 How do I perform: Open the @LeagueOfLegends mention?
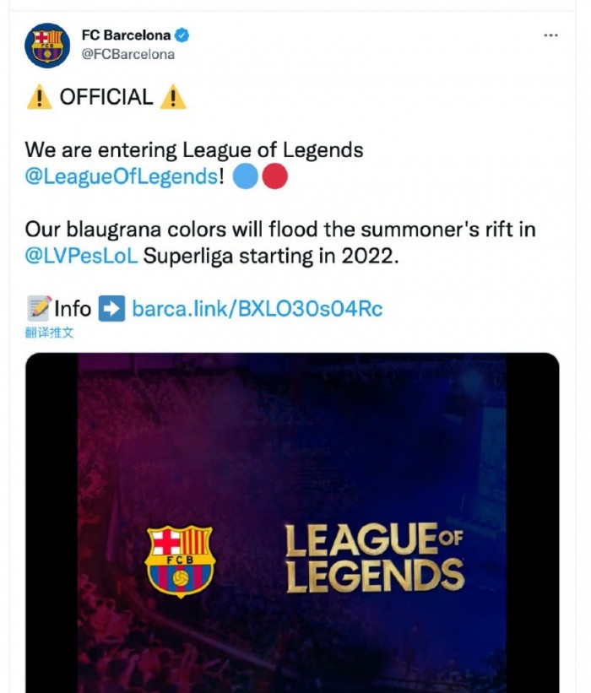[x=122, y=176]
